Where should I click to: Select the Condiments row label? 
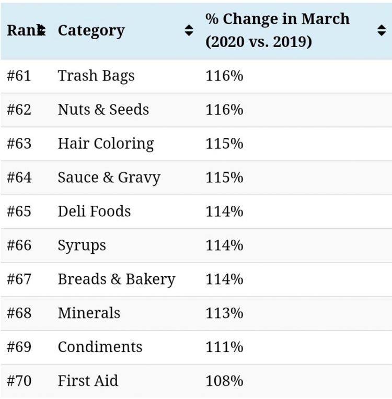click(100, 347)
